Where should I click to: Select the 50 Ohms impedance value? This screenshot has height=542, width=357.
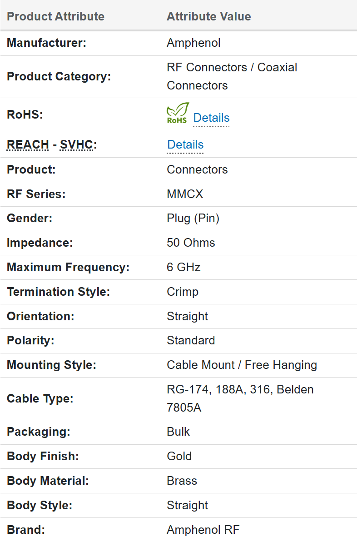191,243
